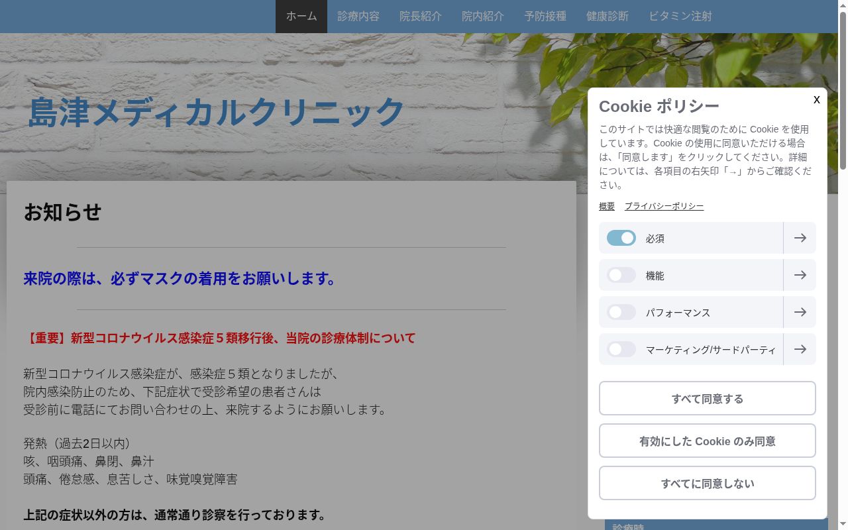Open the 院内紹介 menu item

coord(483,17)
